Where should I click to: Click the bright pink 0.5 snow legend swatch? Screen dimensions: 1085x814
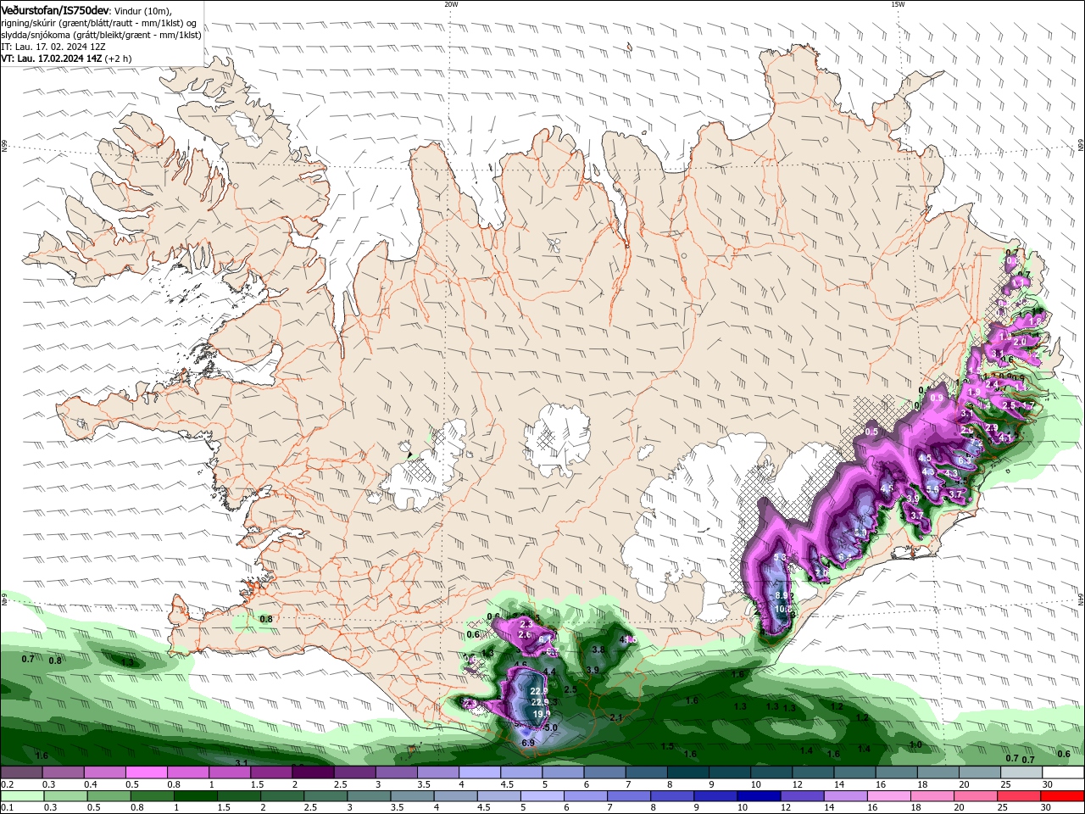145,773
